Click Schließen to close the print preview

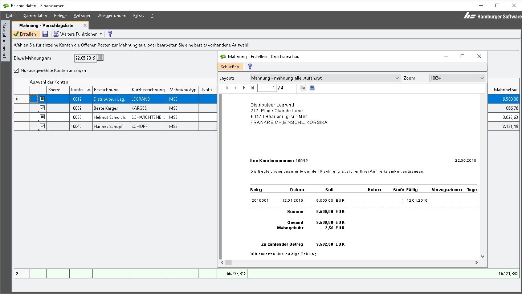(230, 67)
